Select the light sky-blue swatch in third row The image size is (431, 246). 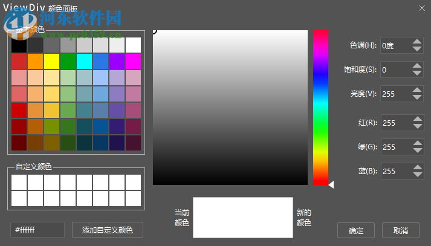pyautogui.click(x=100, y=77)
